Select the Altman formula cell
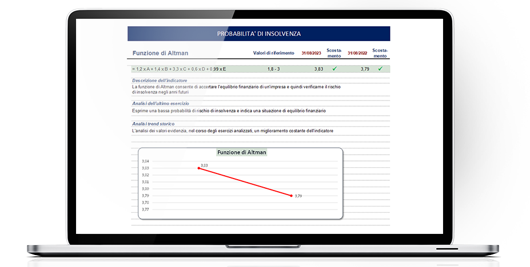 [179, 69]
